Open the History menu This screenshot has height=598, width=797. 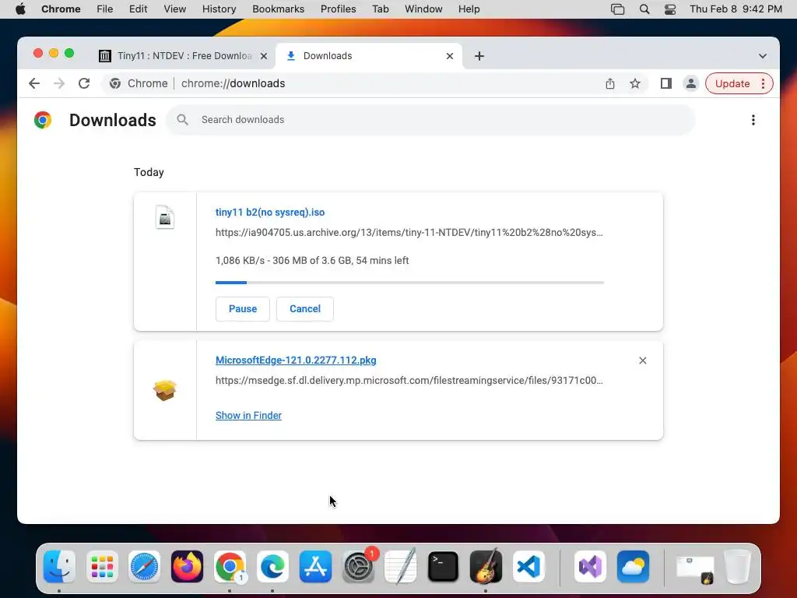tap(219, 9)
